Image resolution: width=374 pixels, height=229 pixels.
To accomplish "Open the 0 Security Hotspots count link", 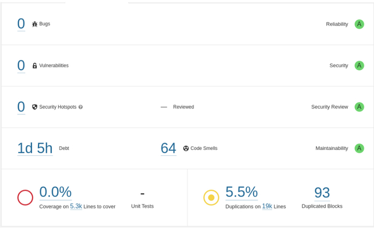I will 21,107.
